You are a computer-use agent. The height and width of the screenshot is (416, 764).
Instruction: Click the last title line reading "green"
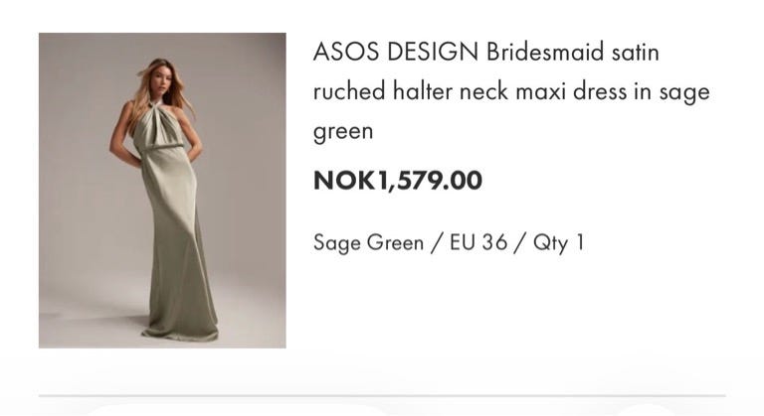[343, 132]
